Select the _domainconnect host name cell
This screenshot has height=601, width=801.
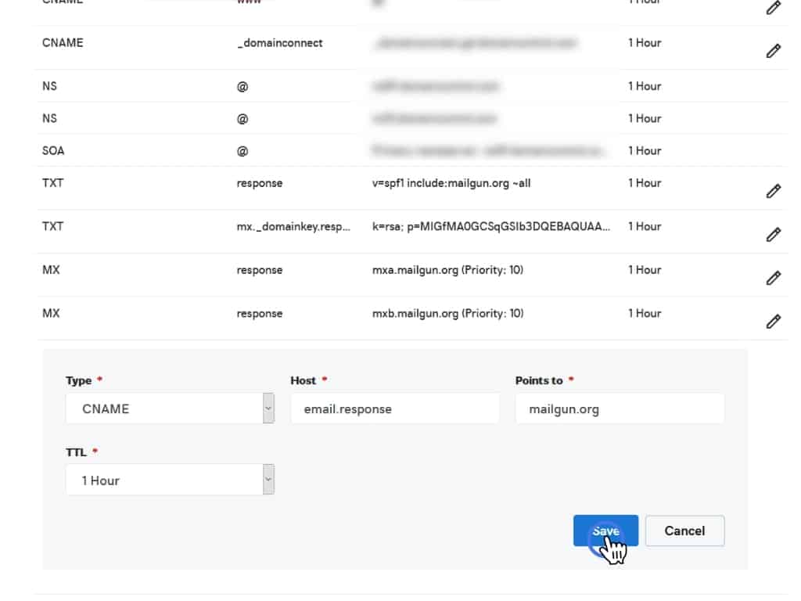point(279,43)
